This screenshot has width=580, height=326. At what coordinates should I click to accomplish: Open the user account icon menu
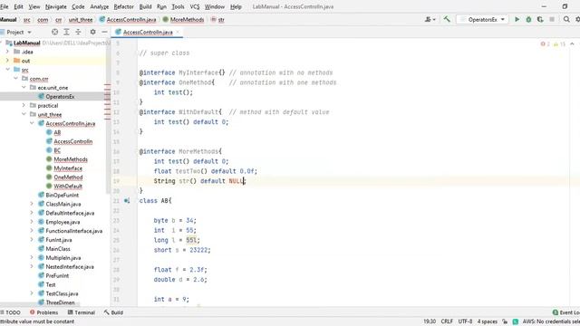point(430,19)
